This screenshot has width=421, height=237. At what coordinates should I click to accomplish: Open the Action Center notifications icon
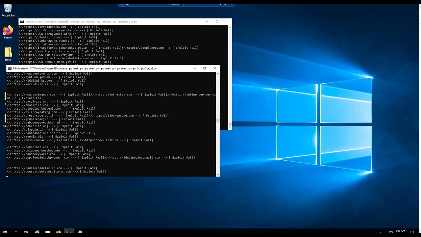(x=411, y=232)
